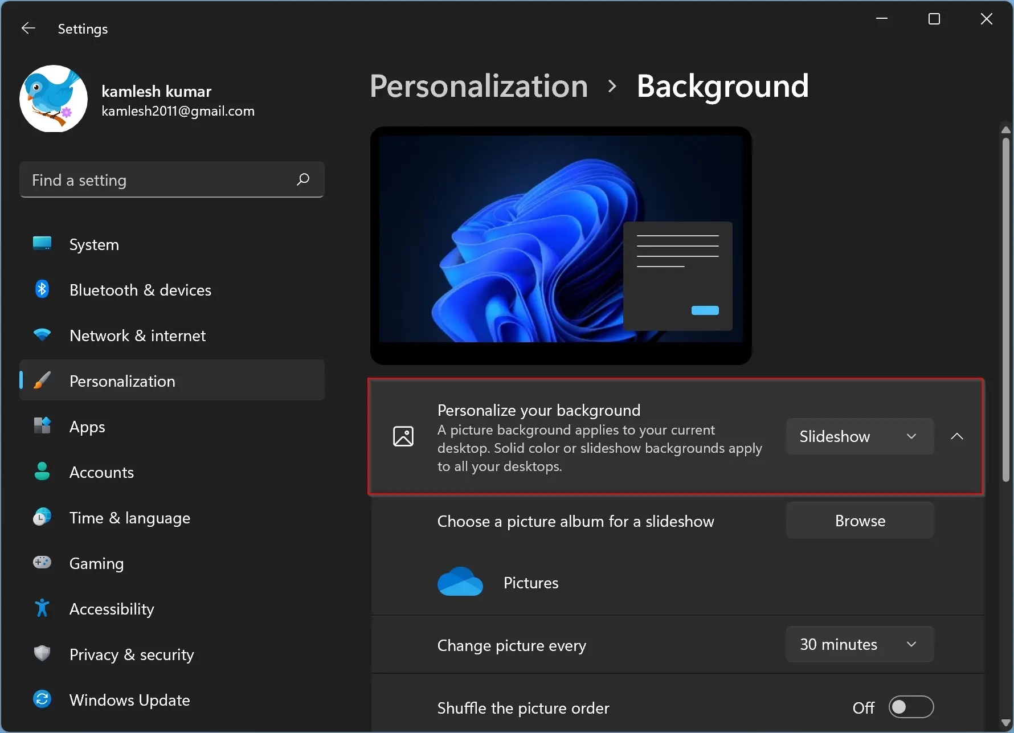Click the magnifier search icon

tap(303, 179)
